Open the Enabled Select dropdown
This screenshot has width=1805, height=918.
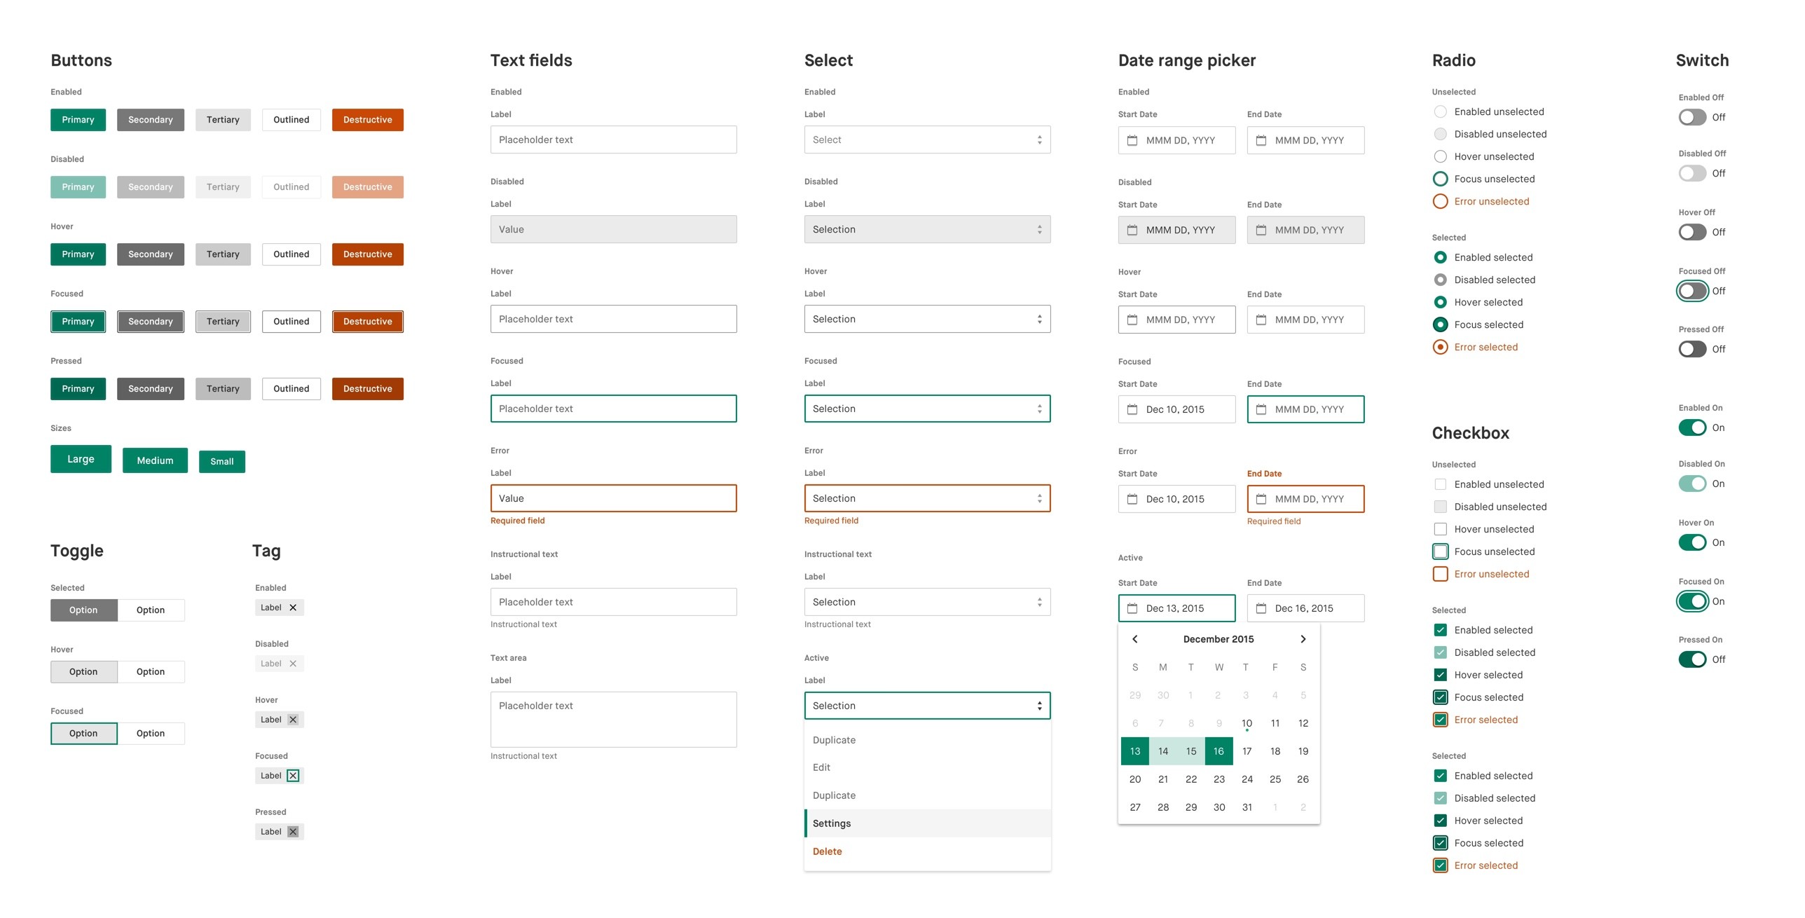927,140
